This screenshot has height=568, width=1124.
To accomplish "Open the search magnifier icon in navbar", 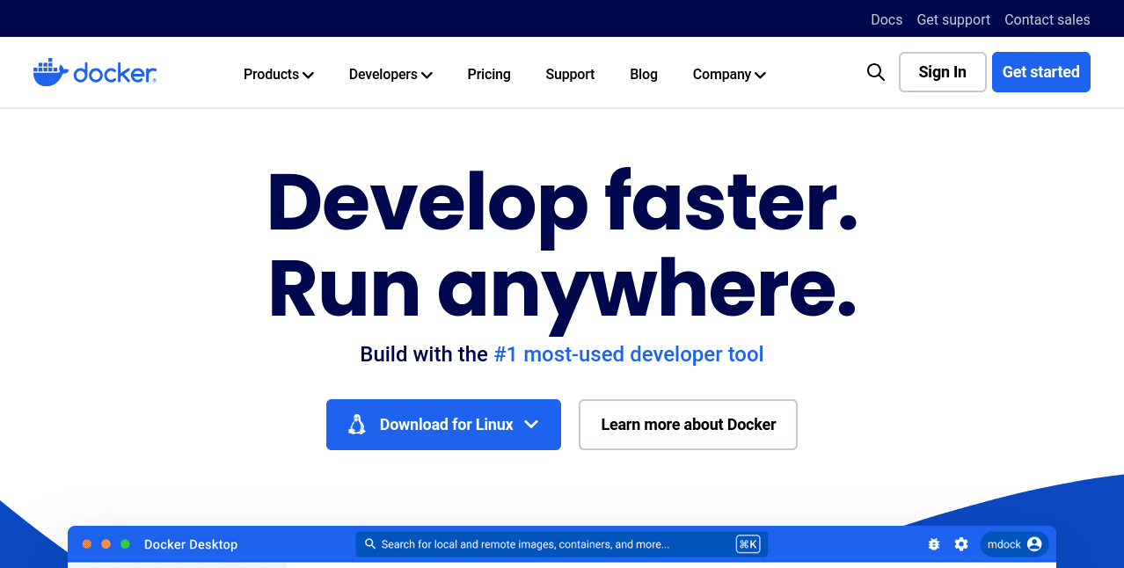I will coord(876,72).
